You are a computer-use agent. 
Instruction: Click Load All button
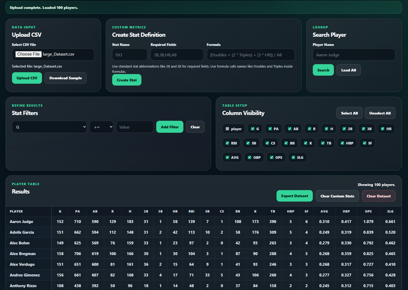pos(349,70)
